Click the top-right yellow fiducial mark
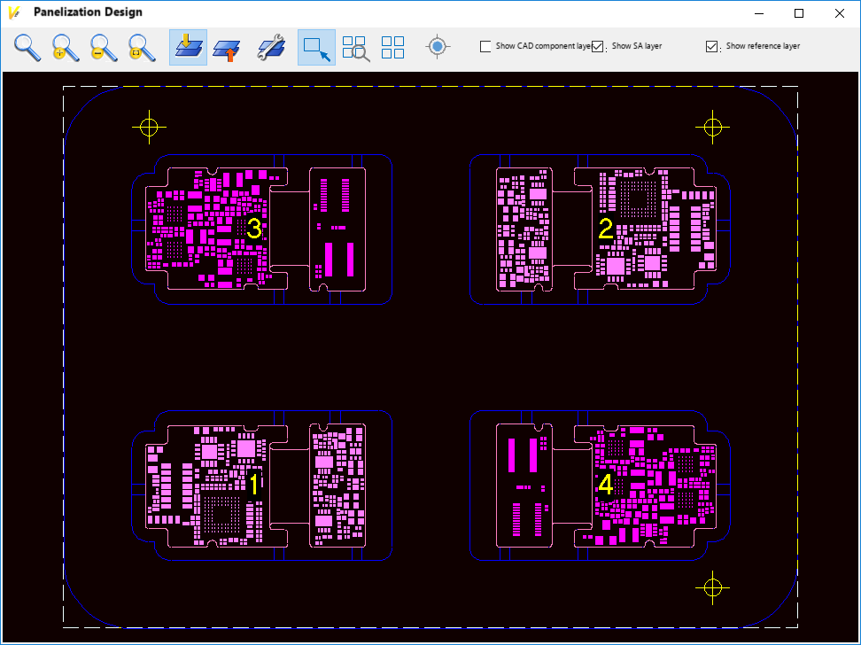The image size is (861, 645). (713, 128)
